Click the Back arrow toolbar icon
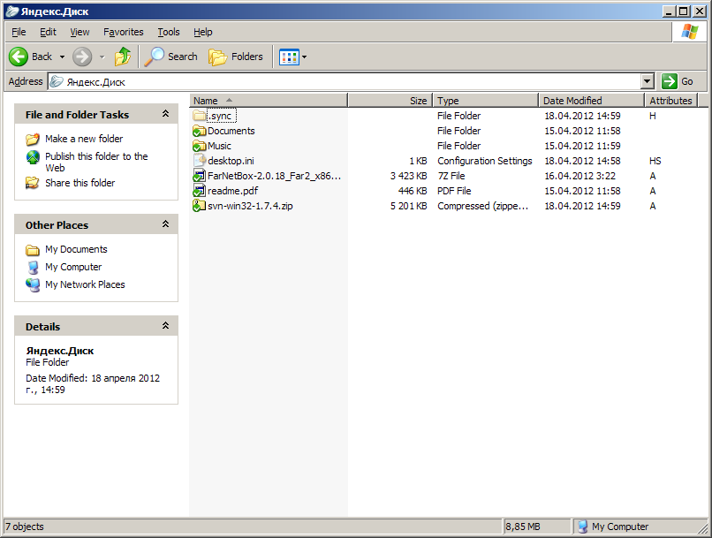The width and height of the screenshot is (712, 538). point(19,57)
